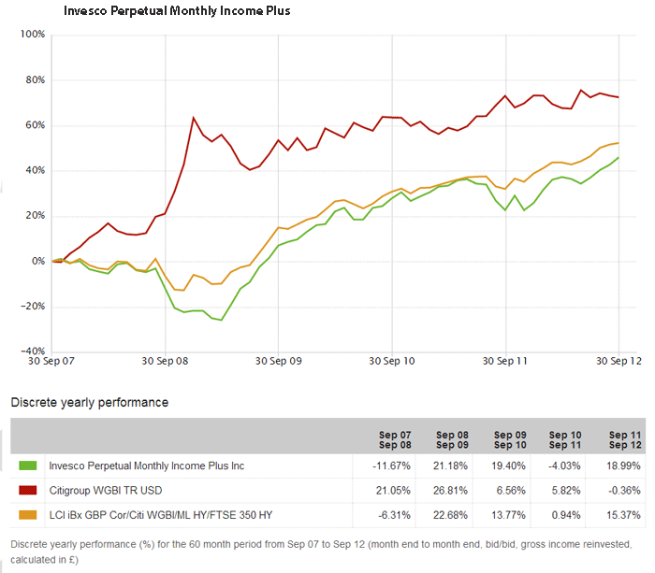Select 'Invesco Perpetual Monthly Income Plus Inc' row label
This screenshot has width=655, height=573.
[147, 466]
